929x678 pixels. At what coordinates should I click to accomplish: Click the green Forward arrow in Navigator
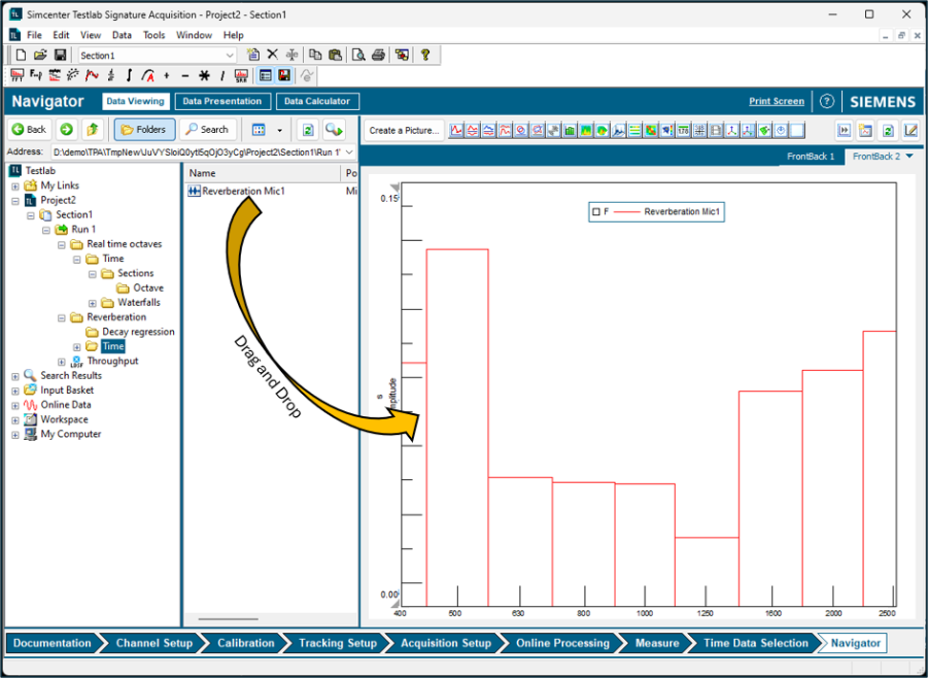(66, 129)
